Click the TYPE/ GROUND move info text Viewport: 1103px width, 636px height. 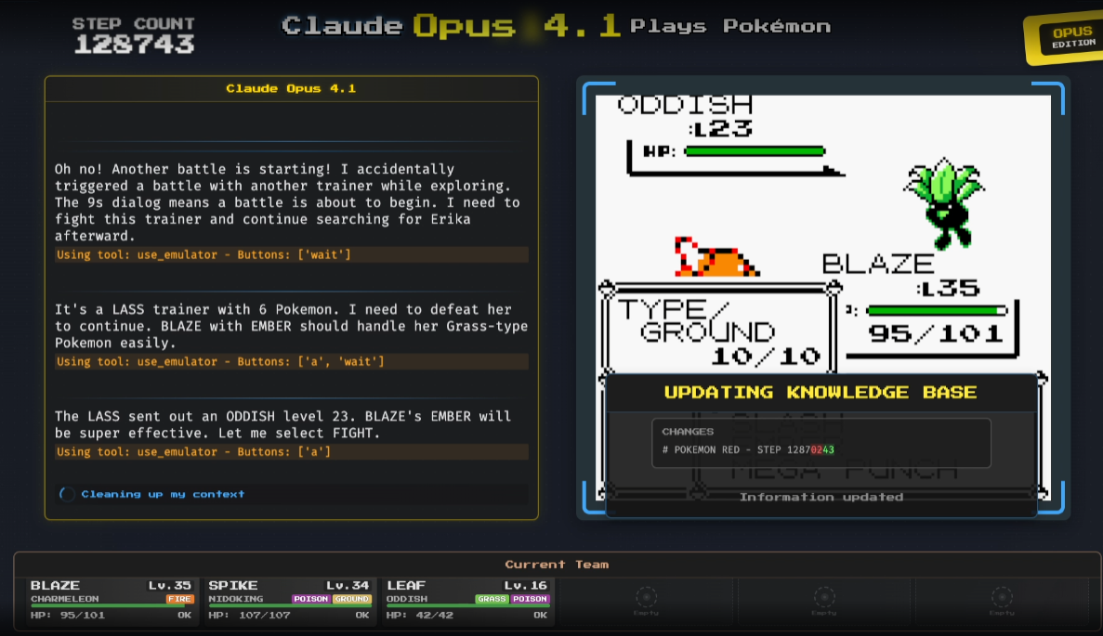click(x=696, y=320)
